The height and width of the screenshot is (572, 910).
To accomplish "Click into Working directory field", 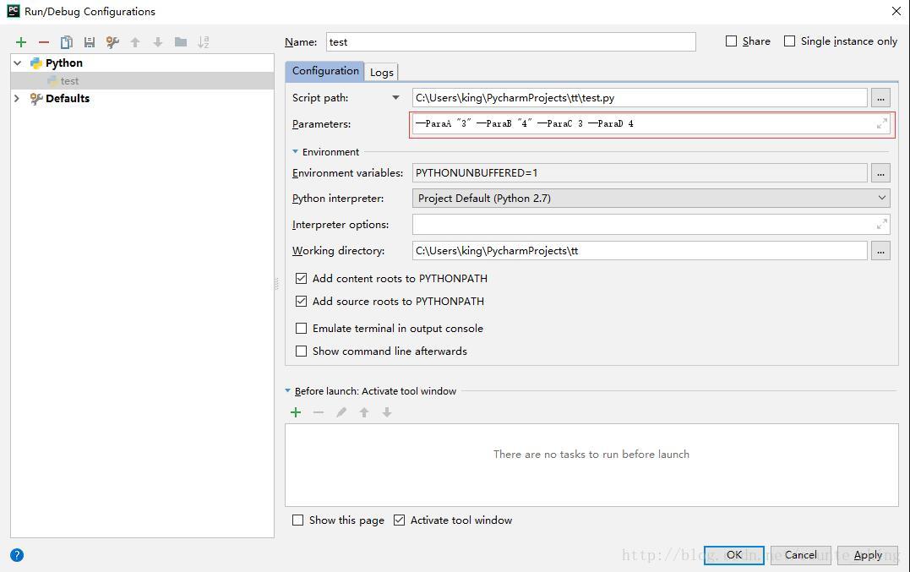I will [640, 251].
